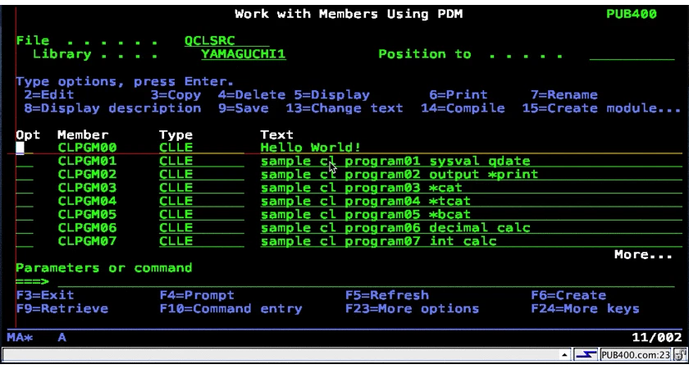Select the Opt field for CLPGM01
689x369 pixels.
(x=24, y=162)
